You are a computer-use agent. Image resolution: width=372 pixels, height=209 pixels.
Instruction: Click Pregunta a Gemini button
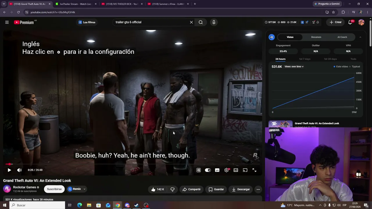click(327, 4)
